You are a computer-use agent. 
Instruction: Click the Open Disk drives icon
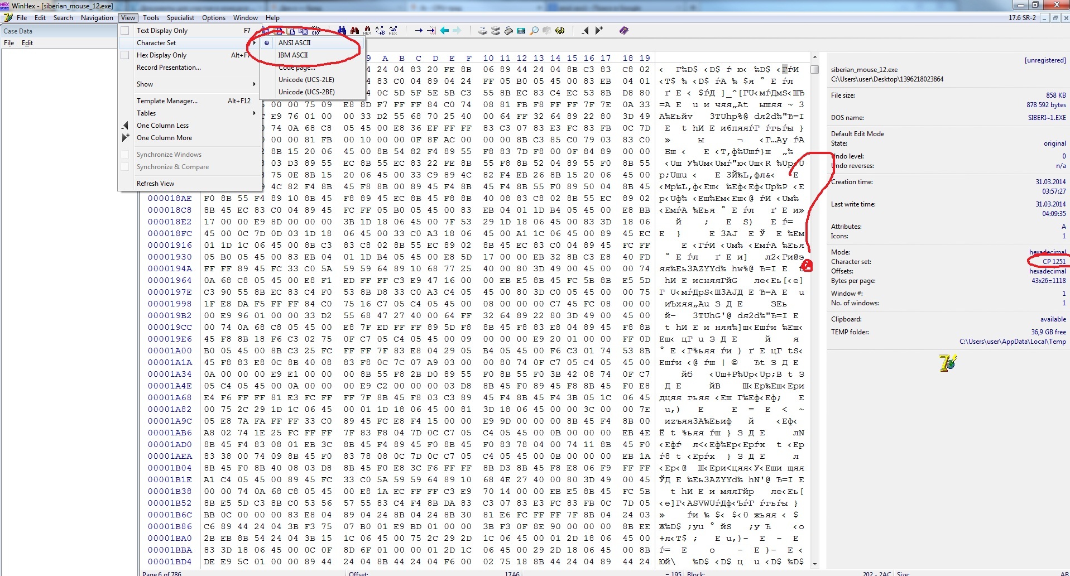(x=496, y=31)
